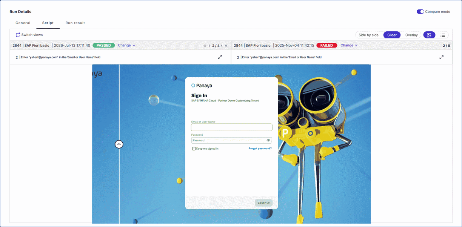
Task: Click the FAILED status badge
Action: (x=326, y=45)
